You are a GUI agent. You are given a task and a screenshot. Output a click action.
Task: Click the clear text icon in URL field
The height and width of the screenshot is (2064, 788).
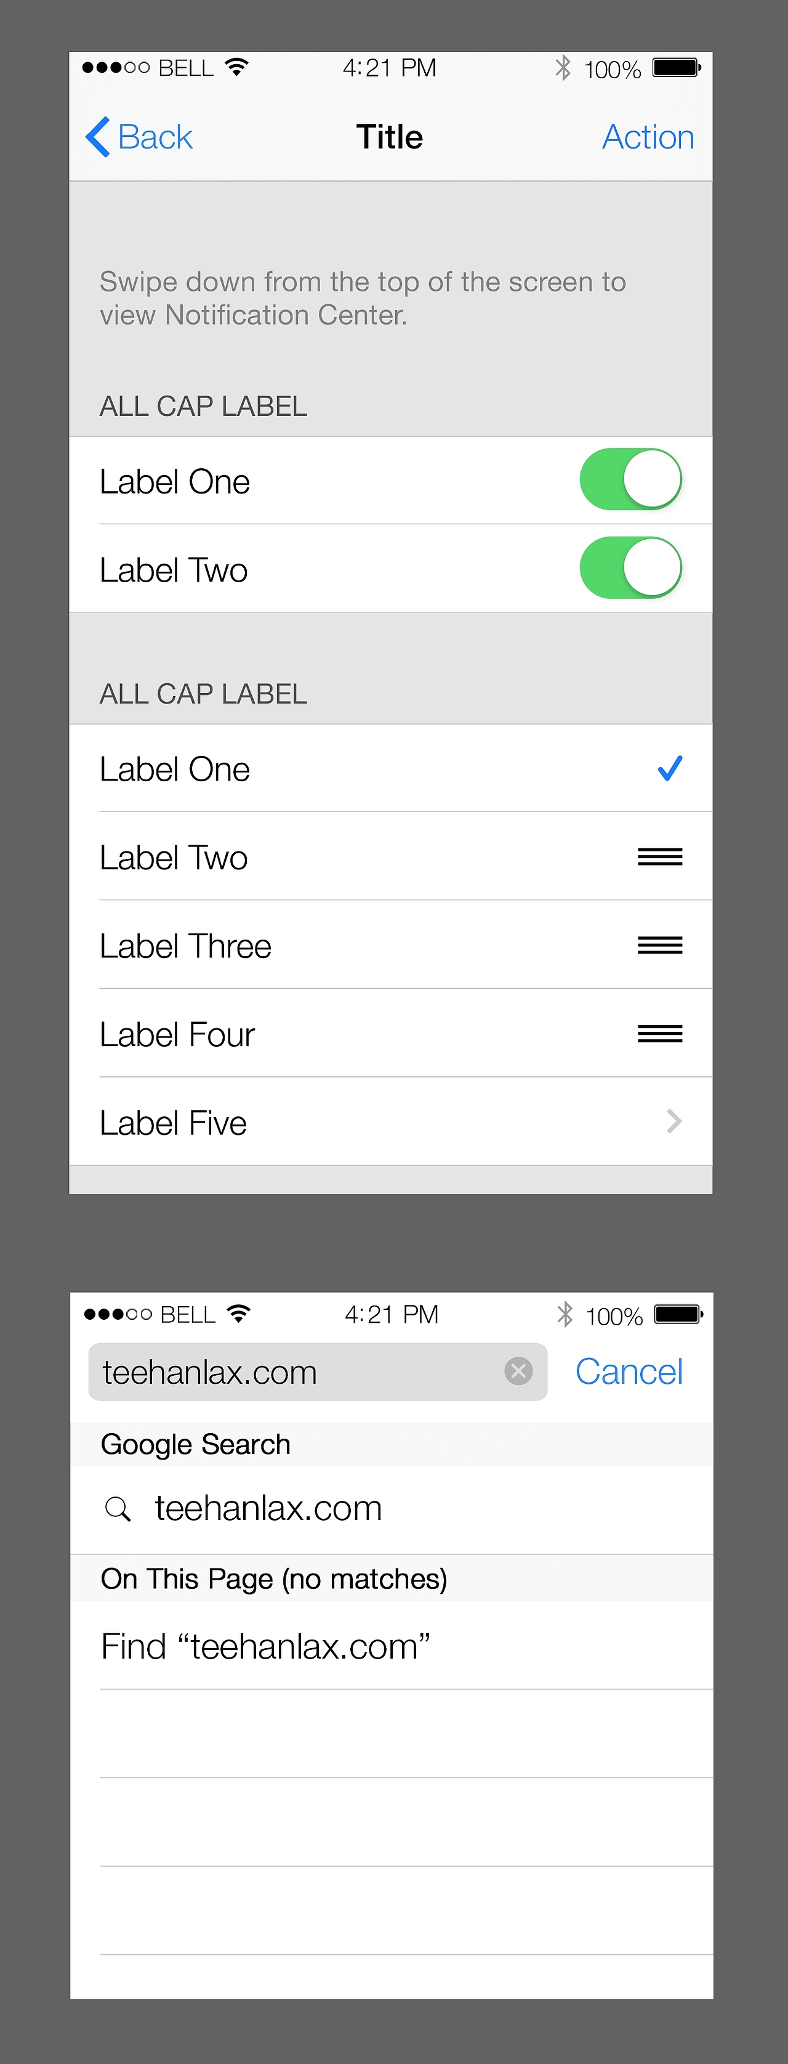coord(518,1371)
